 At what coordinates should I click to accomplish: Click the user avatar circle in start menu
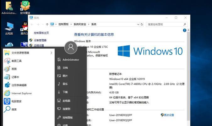(x=71, y=48)
